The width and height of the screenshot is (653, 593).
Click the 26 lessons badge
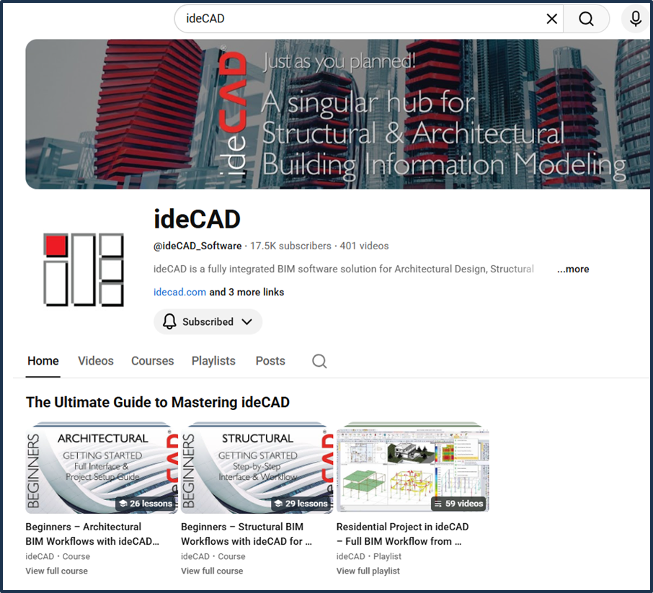[146, 504]
